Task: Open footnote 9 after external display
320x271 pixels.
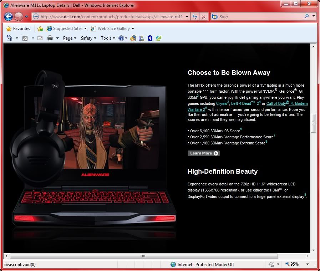Action: pyautogui.click(x=305, y=195)
